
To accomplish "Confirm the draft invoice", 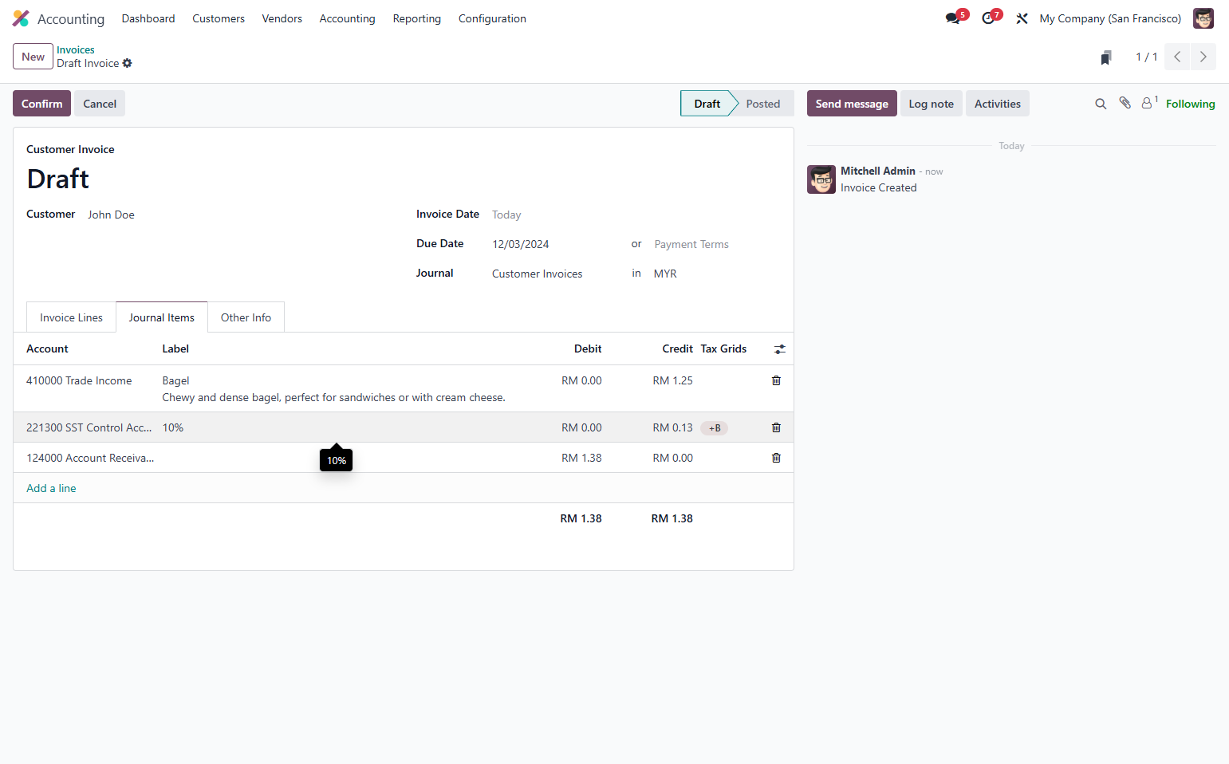I will pos(41,104).
